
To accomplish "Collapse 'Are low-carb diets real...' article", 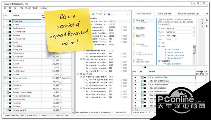I will click(81, 88).
